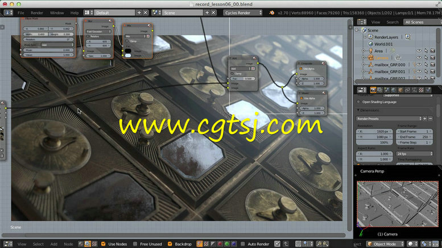Open the Object properties tab cube icon
The width and height of the screenshot is (442, 248).
400,90
